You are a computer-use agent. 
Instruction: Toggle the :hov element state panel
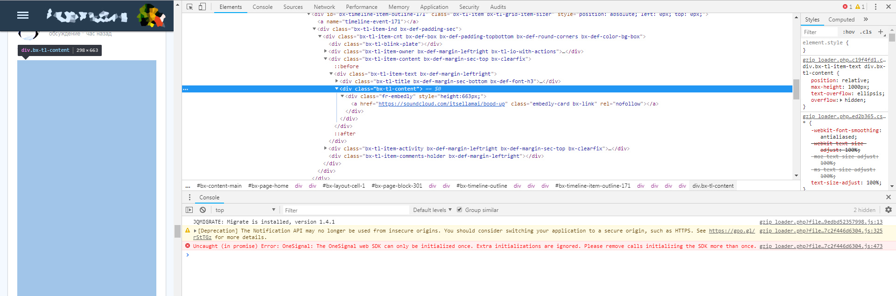(848, 32)
